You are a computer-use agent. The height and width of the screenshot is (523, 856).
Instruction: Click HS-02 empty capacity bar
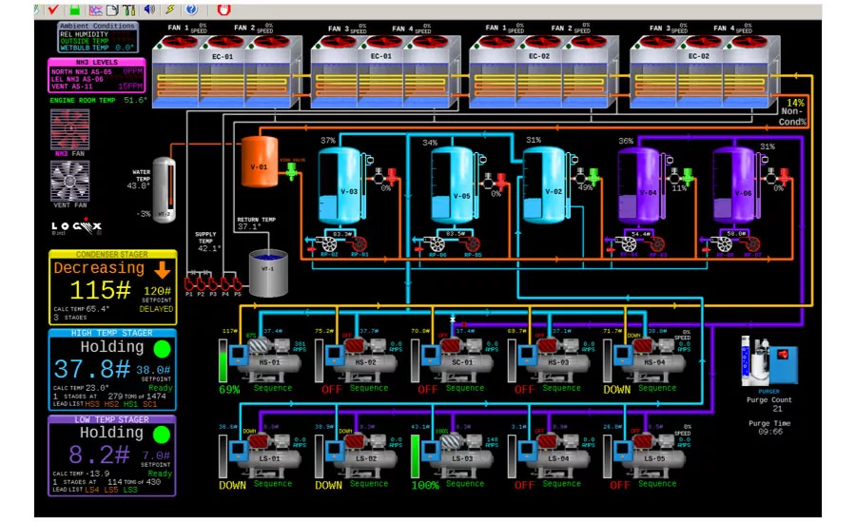(x=320, y=360)
